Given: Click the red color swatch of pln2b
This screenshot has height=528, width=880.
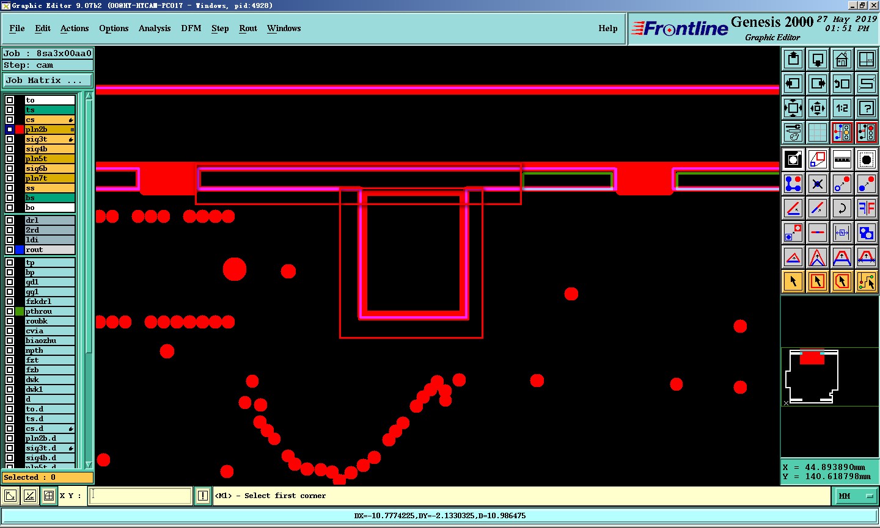Looking at the screenshot, I should [20, 129].
